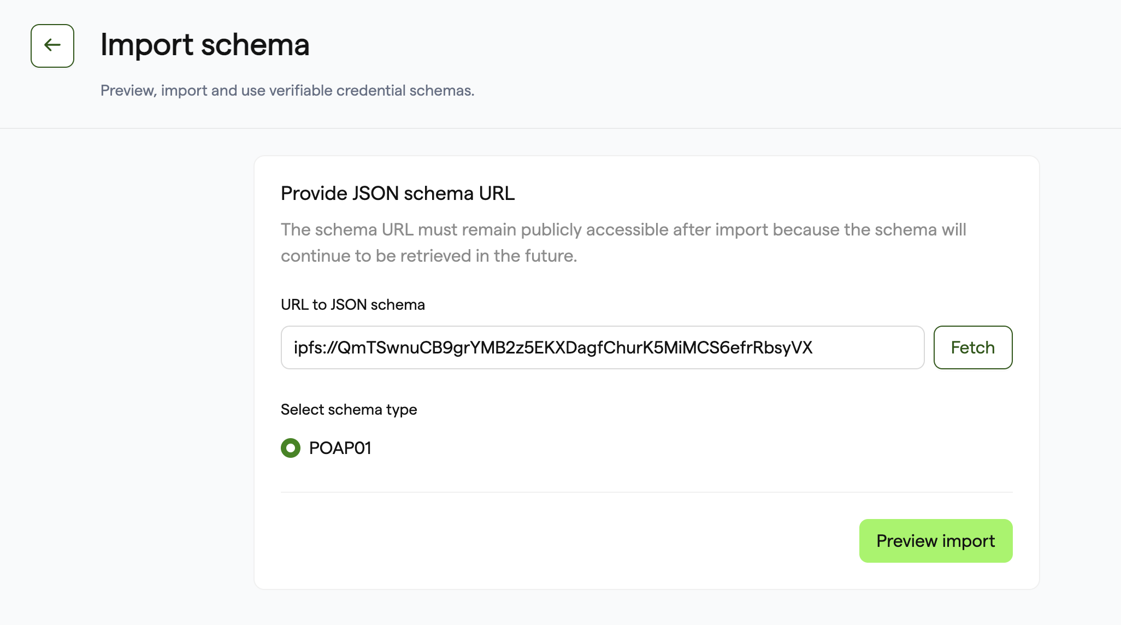Viewport: 1121px width, 625px height.
Task: Focus the URL to JSON schema field
Action: coord(602,347)
